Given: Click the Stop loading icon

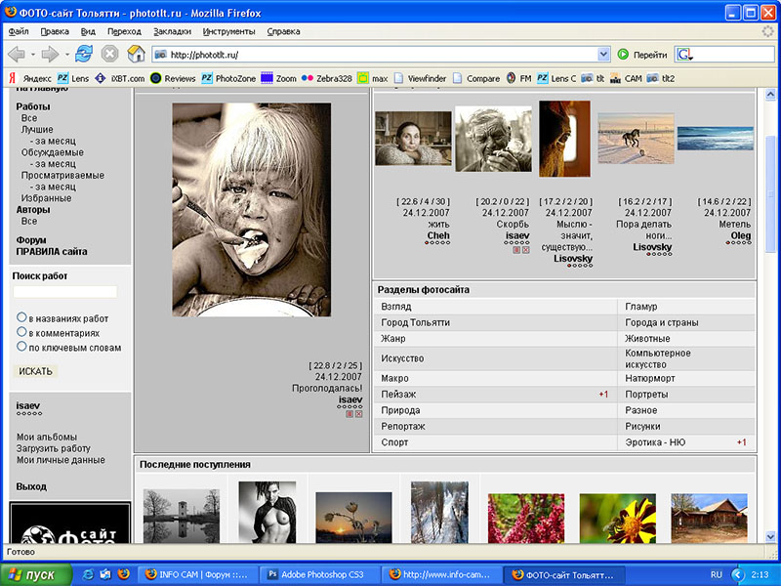Looking at the screenshot, I should point(109,54).
